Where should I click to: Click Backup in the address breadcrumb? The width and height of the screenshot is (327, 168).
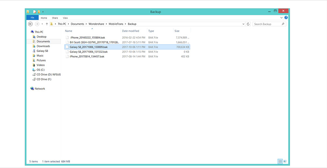click(132, 24)
